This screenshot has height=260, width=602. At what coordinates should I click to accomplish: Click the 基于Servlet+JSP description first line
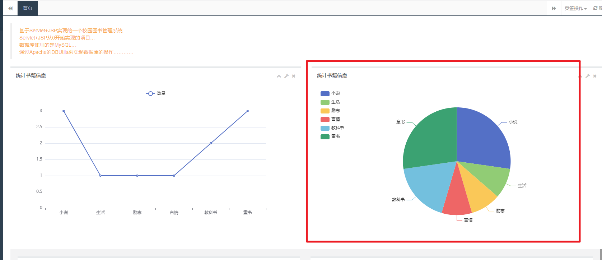pyautogui.click(x=71, y=31)
